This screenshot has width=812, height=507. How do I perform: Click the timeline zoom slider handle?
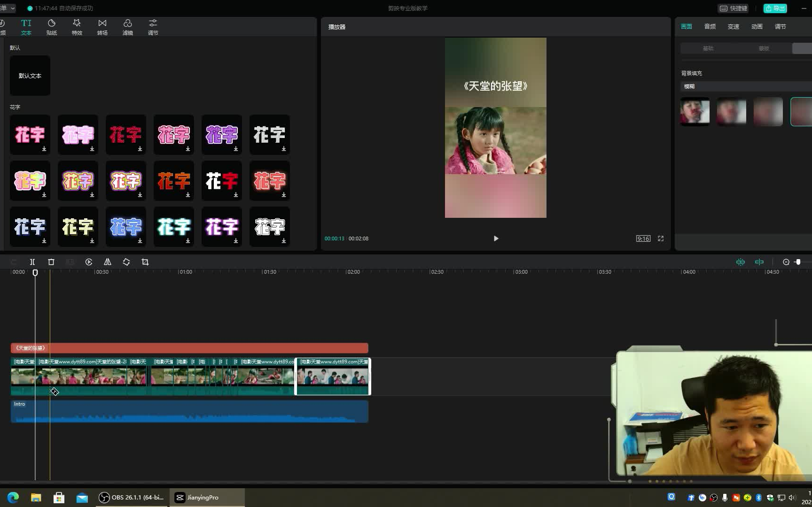click(798, 262)
